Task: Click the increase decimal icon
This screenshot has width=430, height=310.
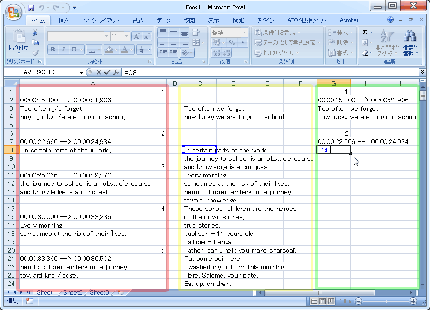Action: coord(216,52)
